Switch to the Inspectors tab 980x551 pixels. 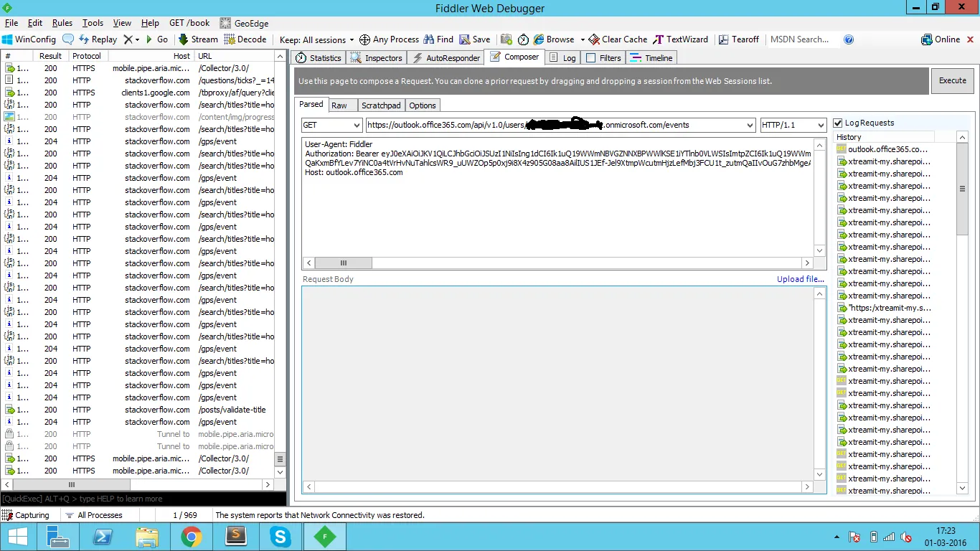point(377,57)
